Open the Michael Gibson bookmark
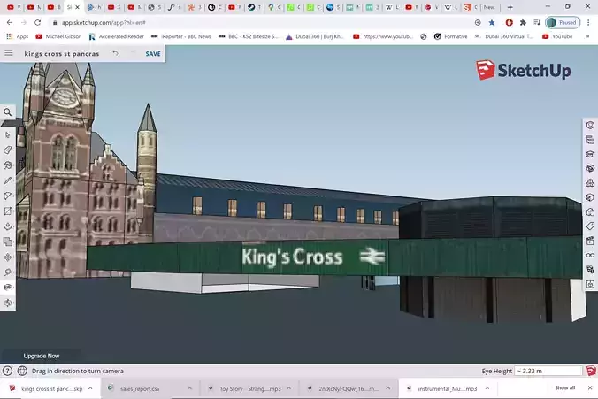 pyautogui.click(x=58, y=36)
